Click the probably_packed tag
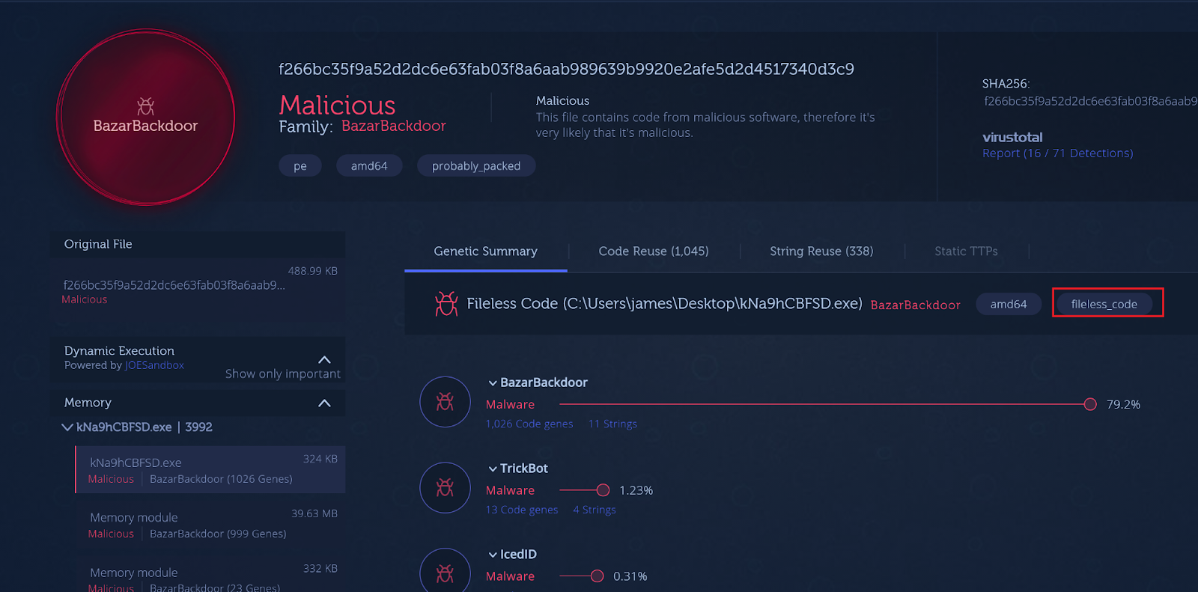The image size is (1198, 592). [476, 165]
